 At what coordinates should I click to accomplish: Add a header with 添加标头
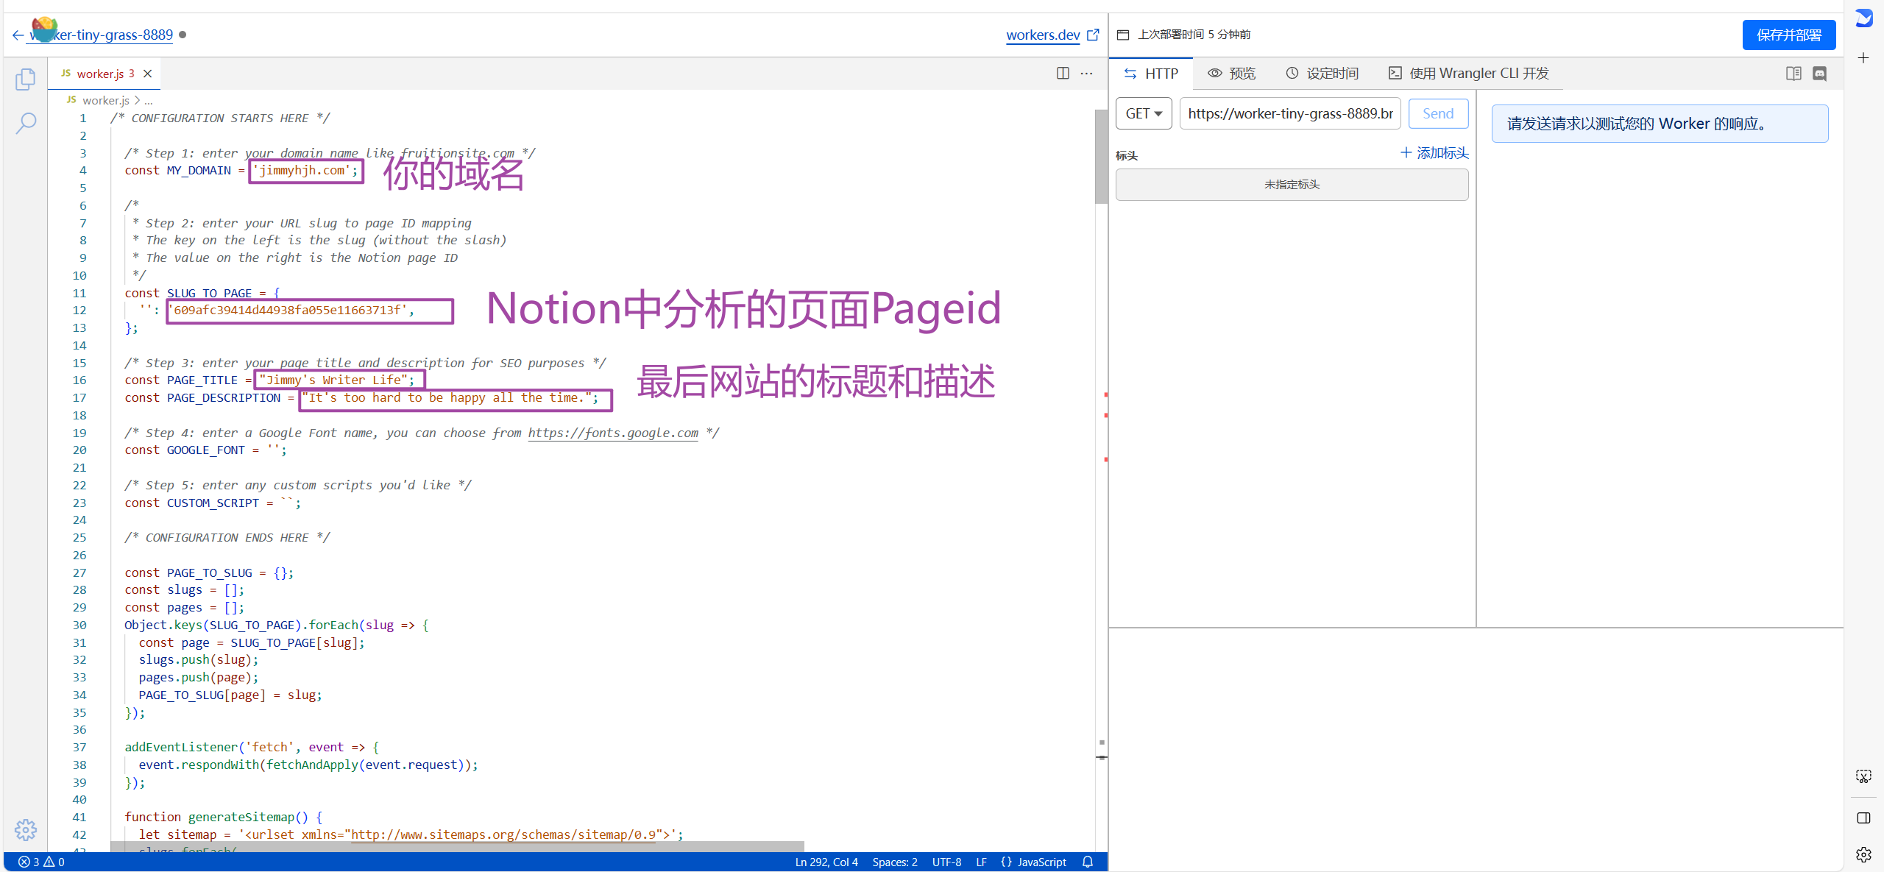[1434, 153]
